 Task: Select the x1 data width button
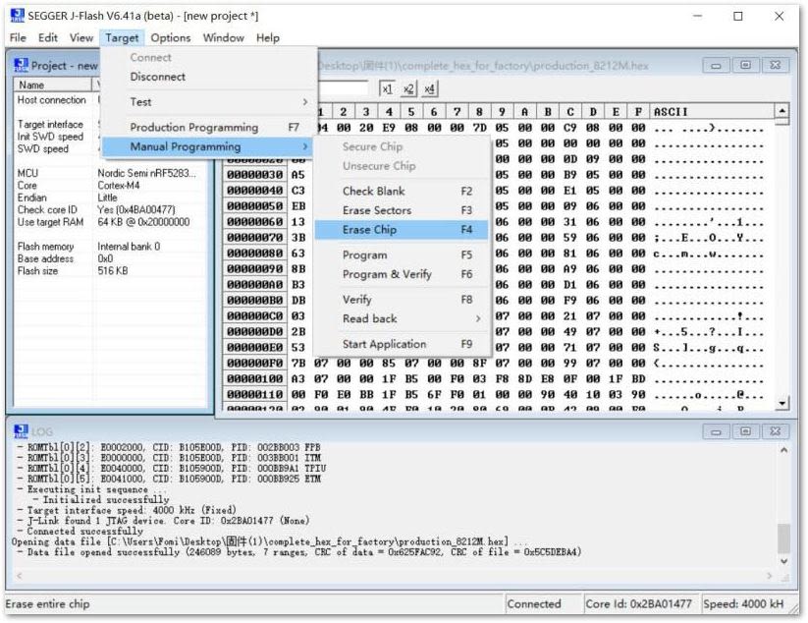click(x=387, y=88)
